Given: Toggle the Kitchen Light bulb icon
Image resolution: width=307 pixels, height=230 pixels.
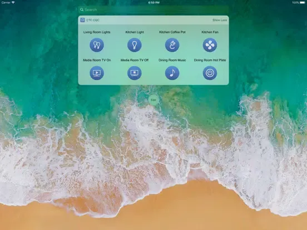Looking at the screenshot, I should [135, 45].
